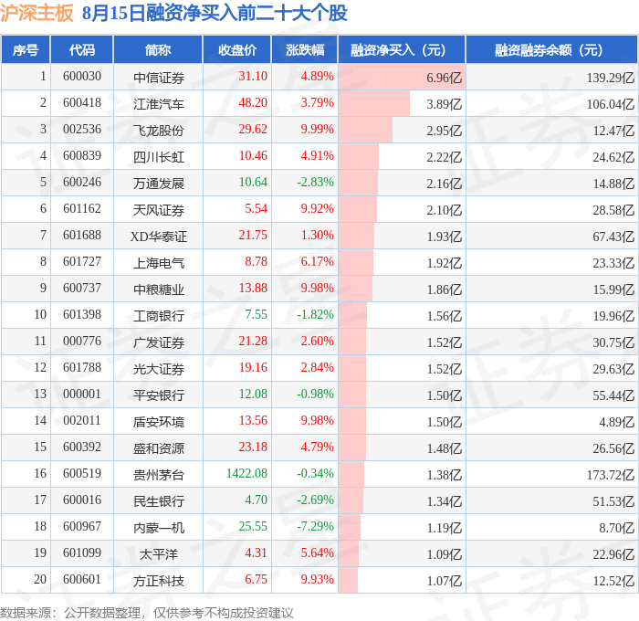Click the 代码 column header

[x=81, y=49]
